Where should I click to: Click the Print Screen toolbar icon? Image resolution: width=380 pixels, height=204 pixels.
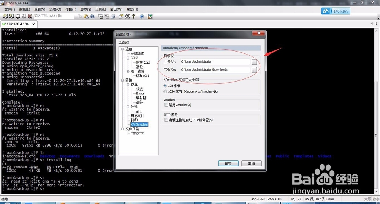point(101,16)
